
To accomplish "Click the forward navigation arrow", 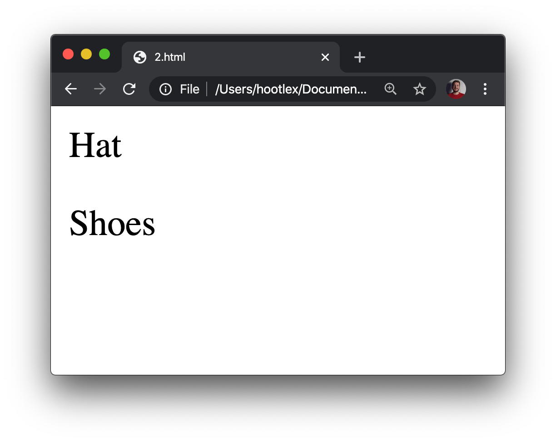I will pos(100,89).
